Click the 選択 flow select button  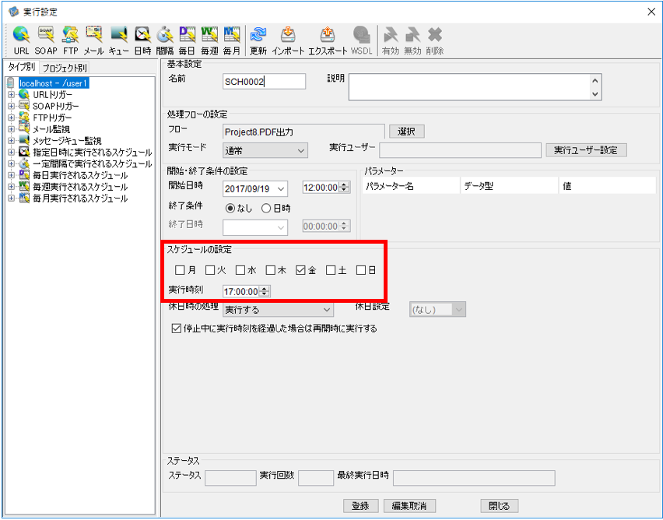(406, 132)
